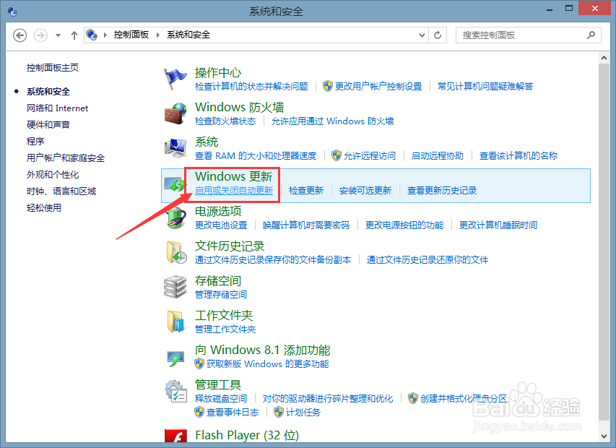The image size is (616, 448).
Task: Expand the chevron after 控制面板 in breadcrumb
Action: (158, 35)
